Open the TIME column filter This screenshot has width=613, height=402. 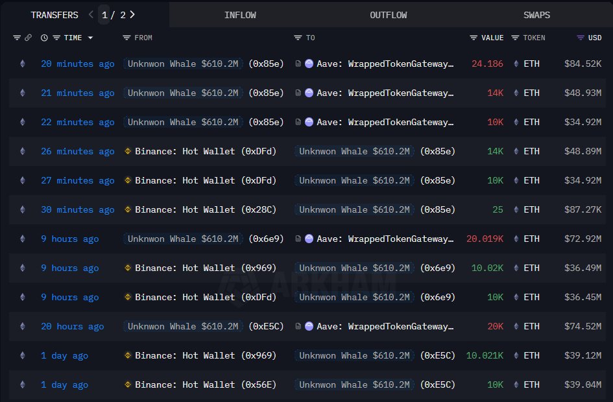56,38
